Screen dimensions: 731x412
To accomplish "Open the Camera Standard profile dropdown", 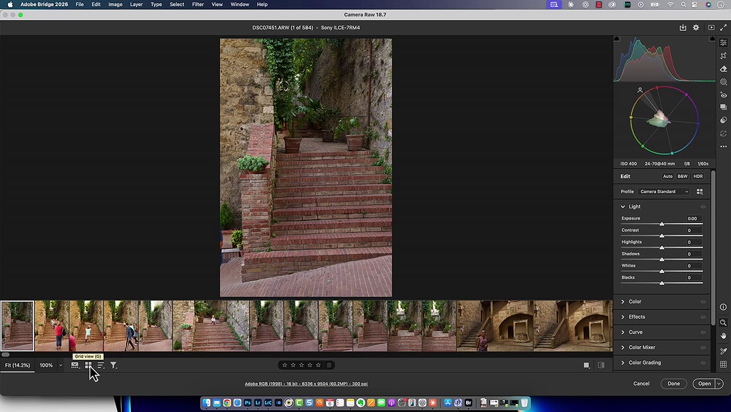I will [663, 191].
